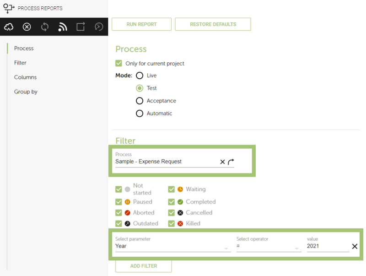The height and width of the screenshot is (276, 366).
Task: Click the ADD FILTER button
Action: [144, 266]
